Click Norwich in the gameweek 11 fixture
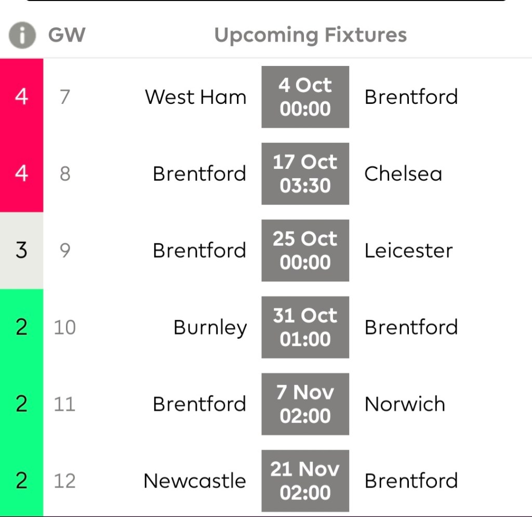 (x=405, y=404)
